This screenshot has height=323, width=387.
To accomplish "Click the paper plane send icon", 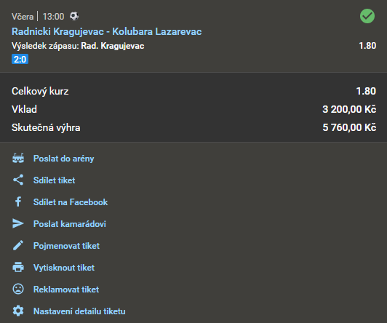I will tap(18, 223).
